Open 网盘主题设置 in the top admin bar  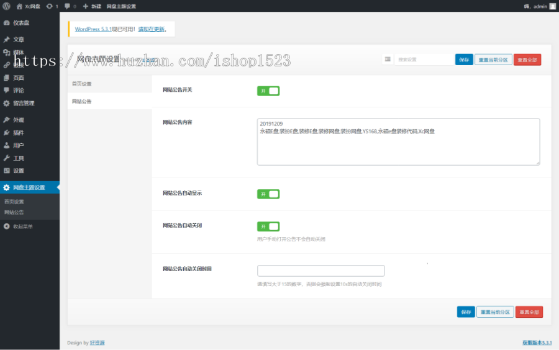click(x=121, y=6)
